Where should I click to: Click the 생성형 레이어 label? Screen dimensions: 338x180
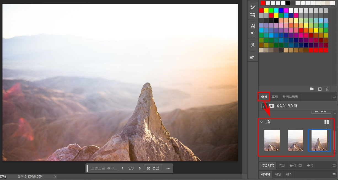tap(287, 106)
